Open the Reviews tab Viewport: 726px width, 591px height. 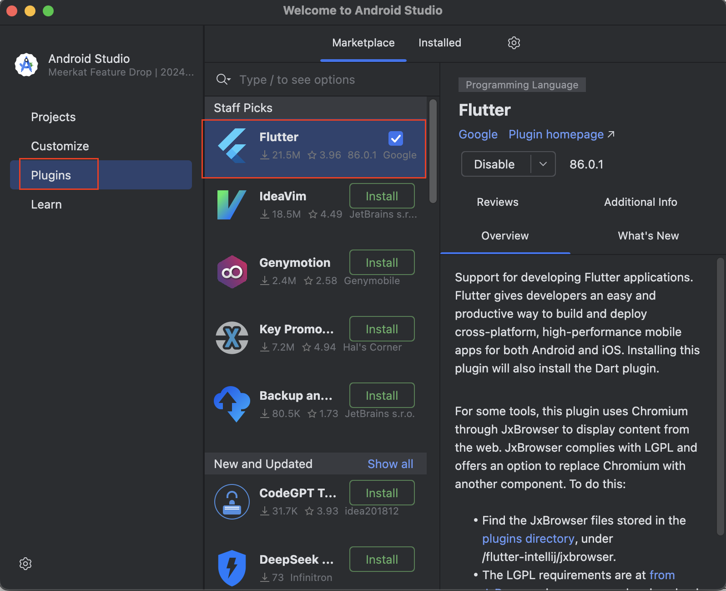coord(498,202)
